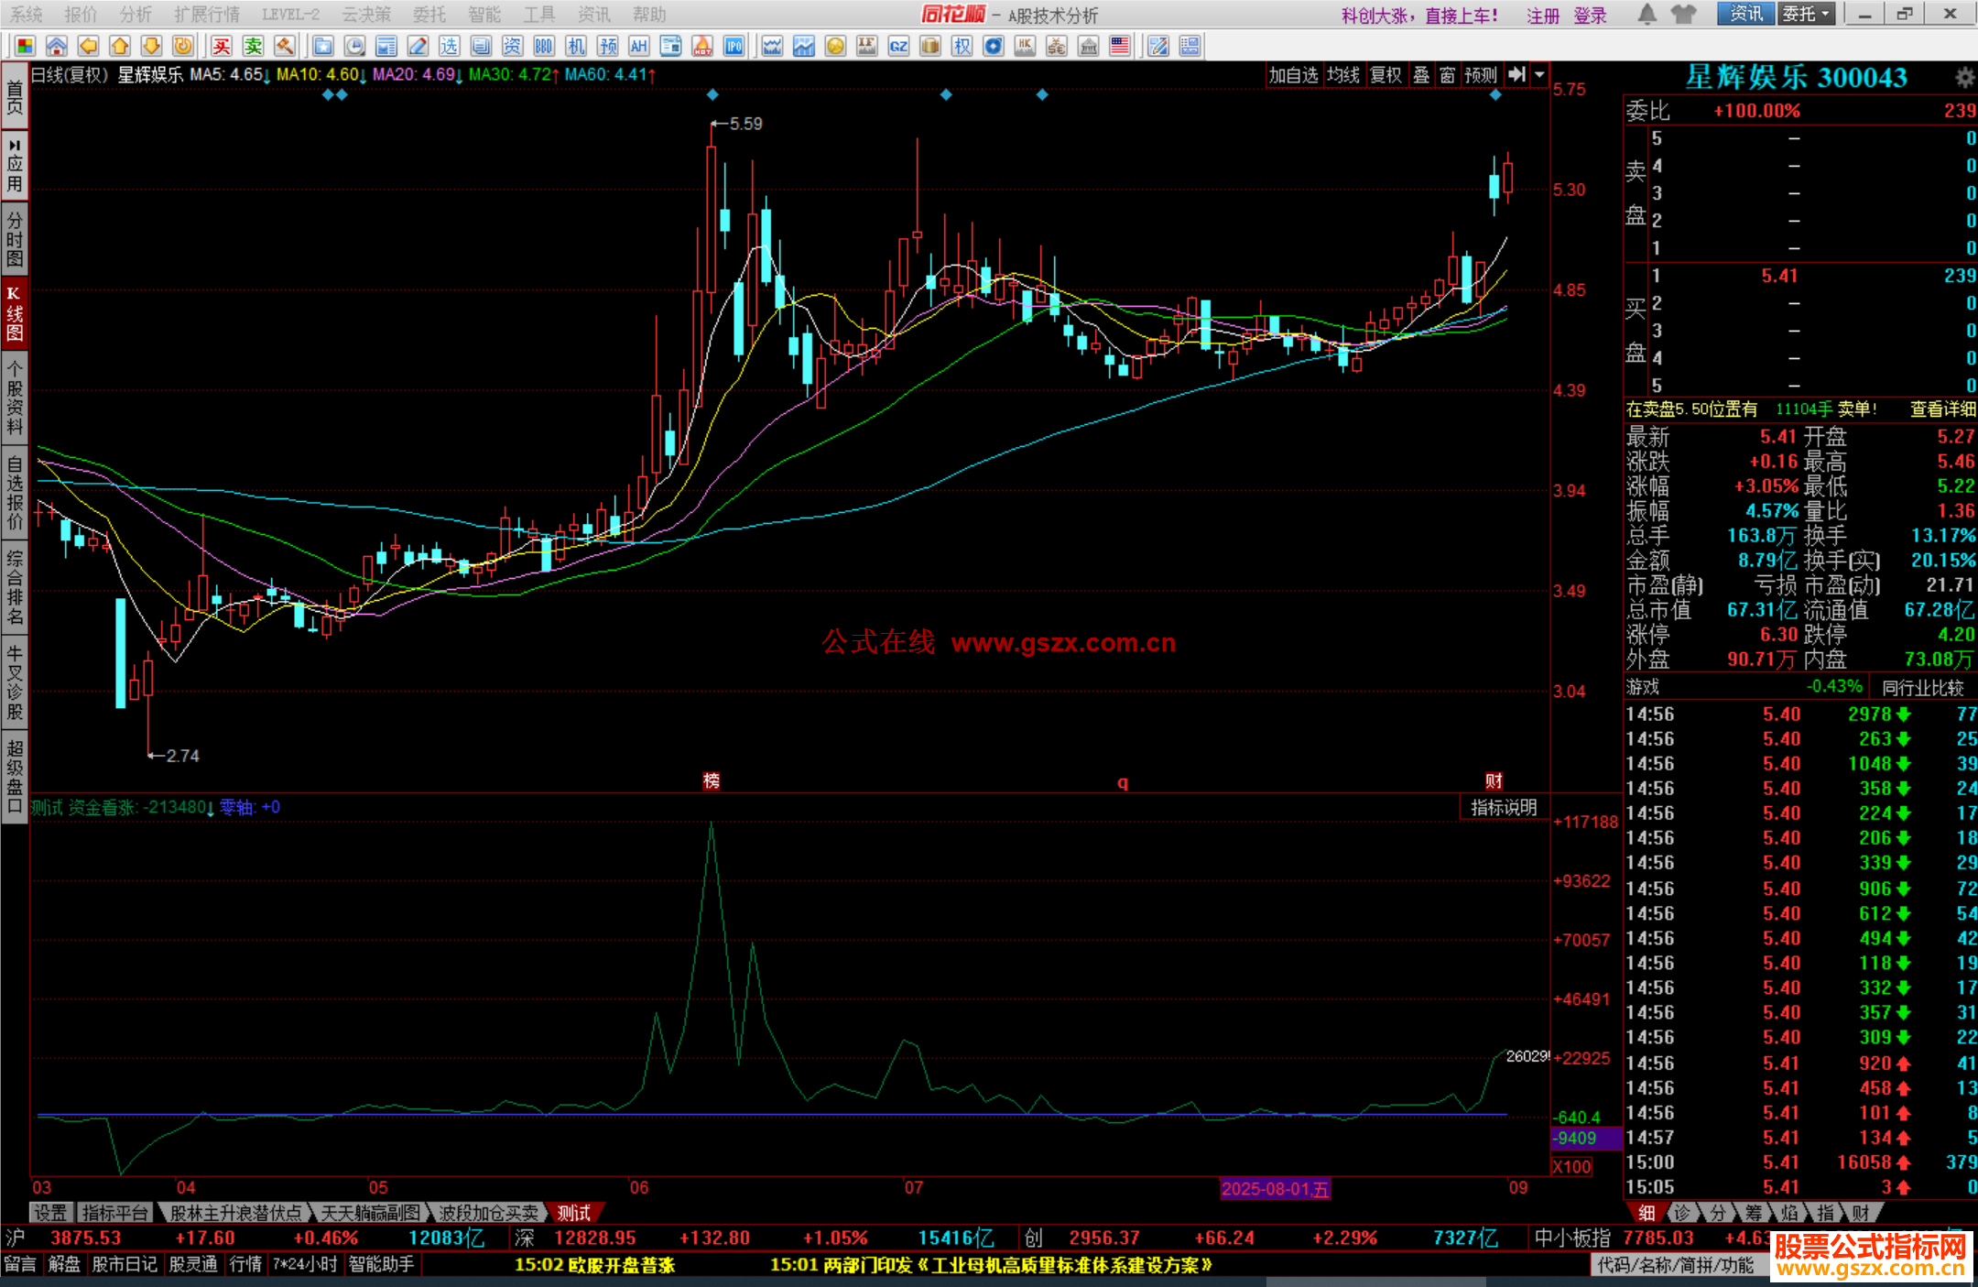Click the 代码/名称/简拼/功能 search field
The width and height of the screenshot is (1978, 1287).
[1675, 1265]
